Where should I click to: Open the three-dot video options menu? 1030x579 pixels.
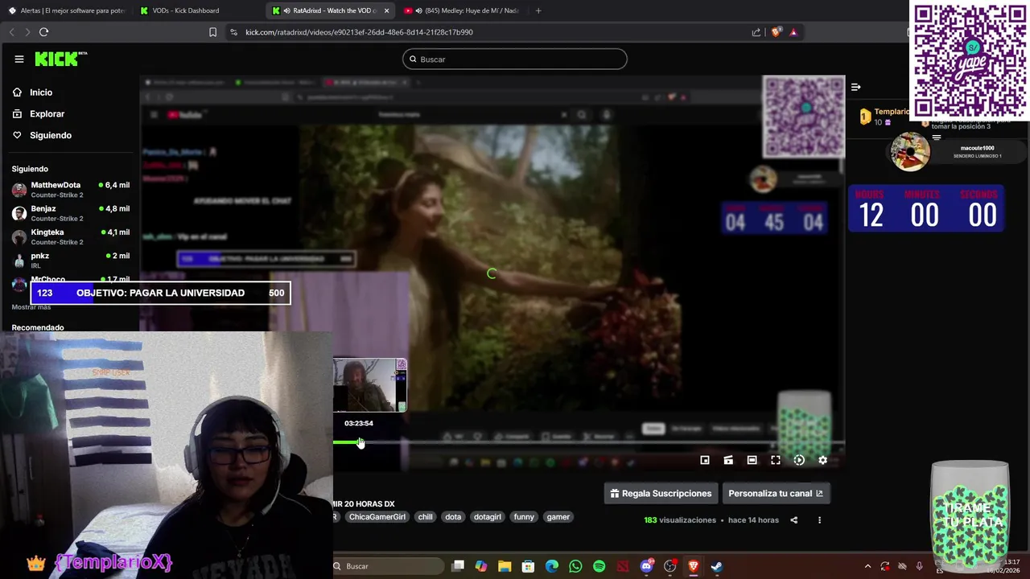click(819, 520)
